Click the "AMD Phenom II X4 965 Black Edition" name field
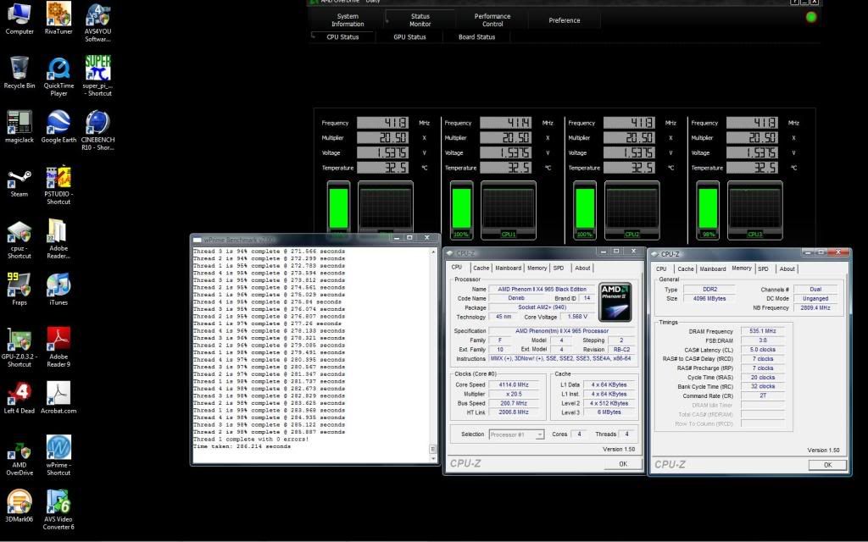The height and width of the screenshot is (542, 868). coord(542,290)
